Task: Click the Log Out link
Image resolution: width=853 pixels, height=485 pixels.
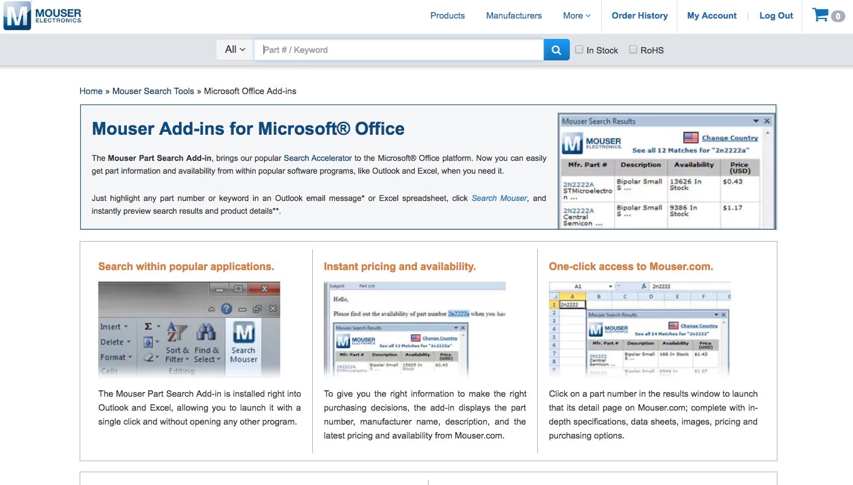Action: (776, 16)
